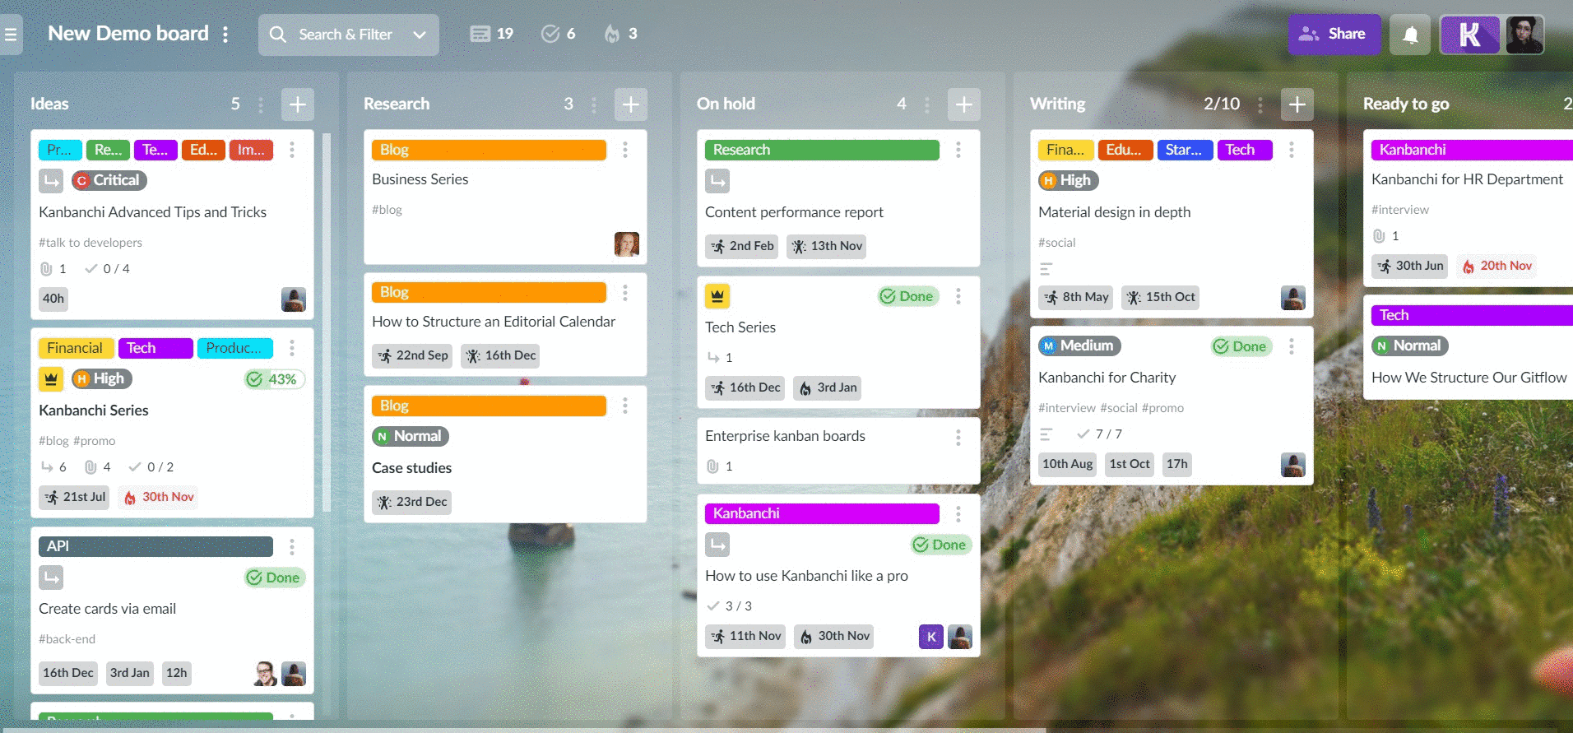The width and height of the screenshot is (1573, 733).
Task: Open Content performance report card menu
Action: coord(958,150)
